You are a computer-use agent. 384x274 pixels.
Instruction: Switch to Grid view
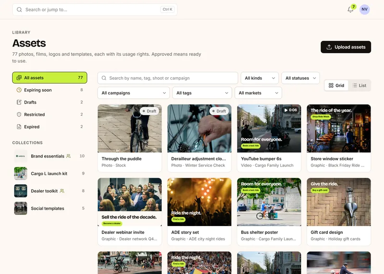pyautogui.click(x=336, y=85)
